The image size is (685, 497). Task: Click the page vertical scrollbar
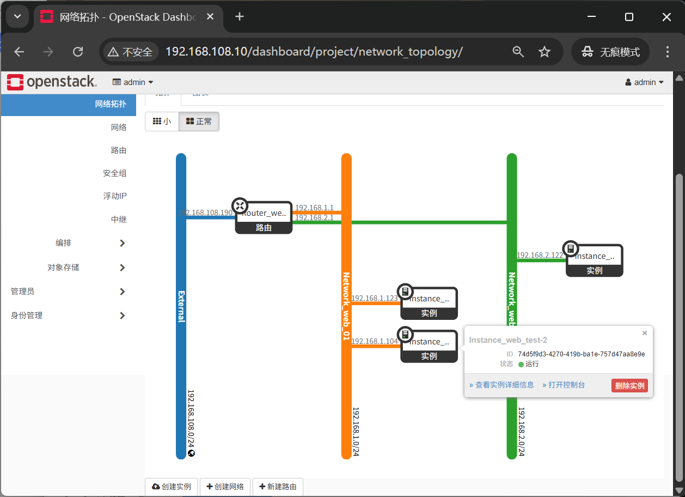click(x=678, y=327)
